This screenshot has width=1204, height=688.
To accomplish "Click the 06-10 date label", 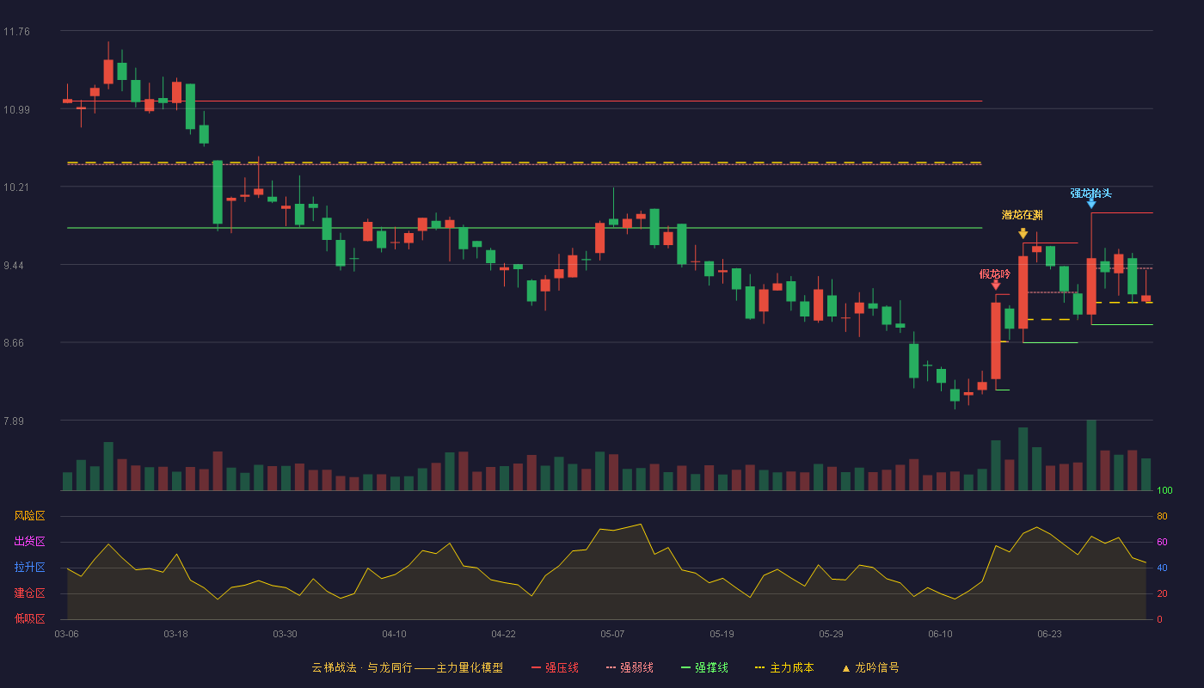I will (x=940, y=634).
